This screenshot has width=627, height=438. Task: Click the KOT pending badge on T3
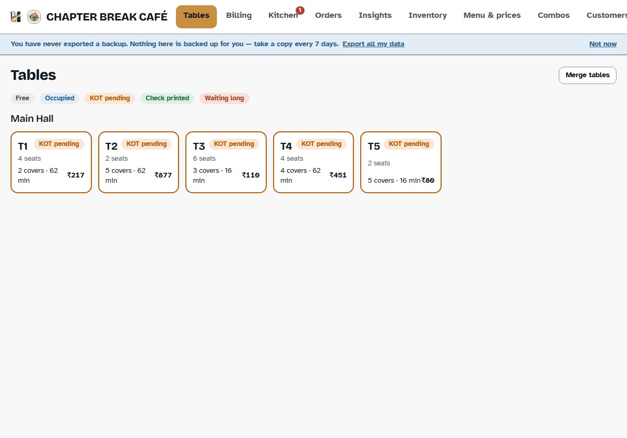pyautogui.click(x=234, y=144)
